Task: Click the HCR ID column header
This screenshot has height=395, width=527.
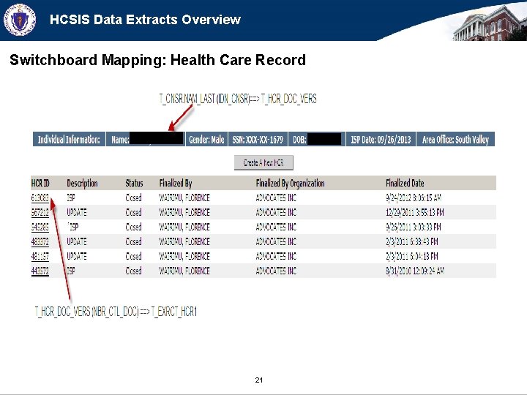Action: click(x=40, y=183)
